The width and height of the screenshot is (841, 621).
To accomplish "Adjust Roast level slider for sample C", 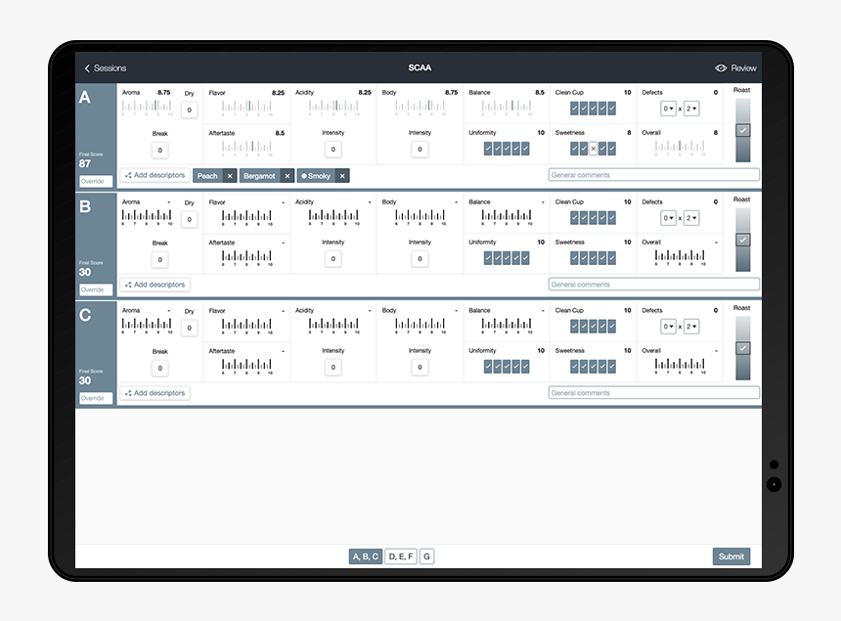I will pos(743,348).
